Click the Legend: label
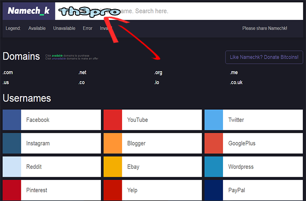This screenshot has height=201, width=306. (13, 28)
